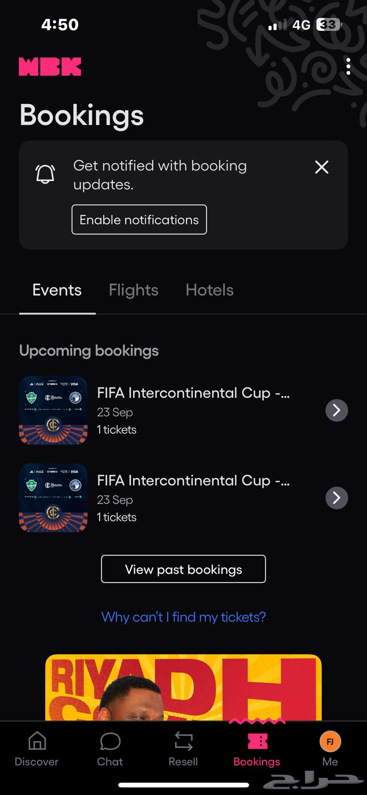The height and width of the screenshot is (795, 367).
Task: Go to Discover home icon
Action: [x=37, y=741]
